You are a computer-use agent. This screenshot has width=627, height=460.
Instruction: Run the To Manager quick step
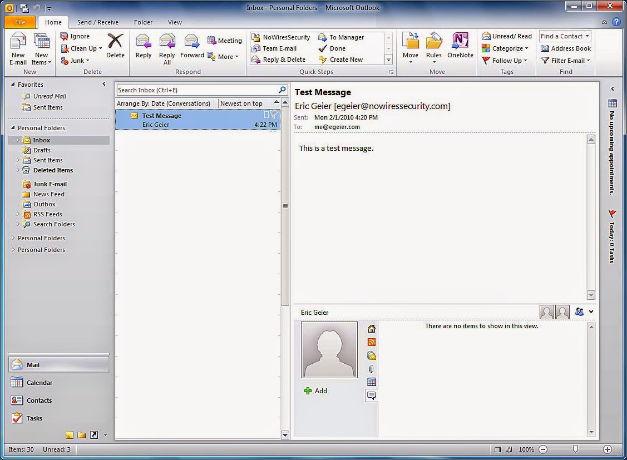[341, 37]
